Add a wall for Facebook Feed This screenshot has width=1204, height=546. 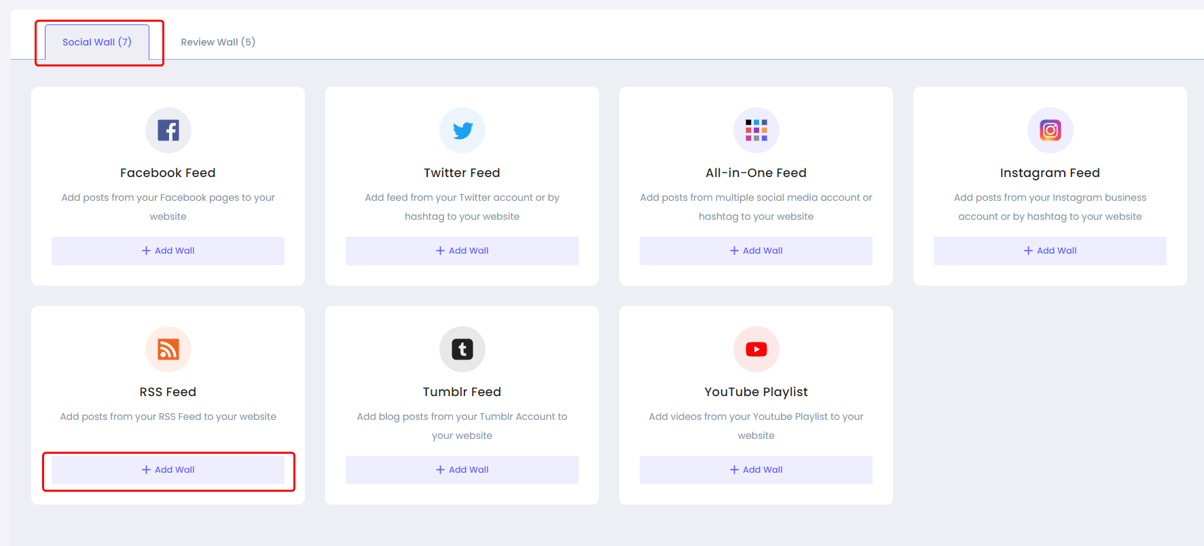168,251
